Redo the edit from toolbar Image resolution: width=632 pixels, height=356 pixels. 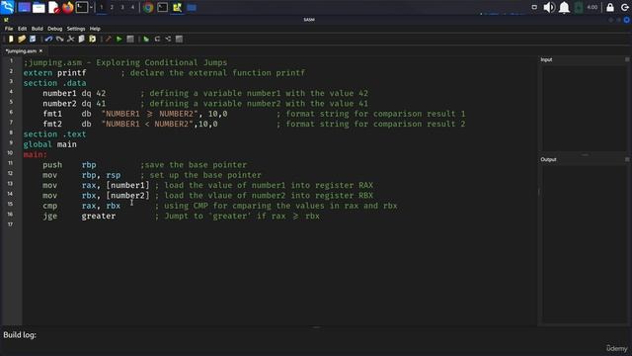tap(59, 40)
